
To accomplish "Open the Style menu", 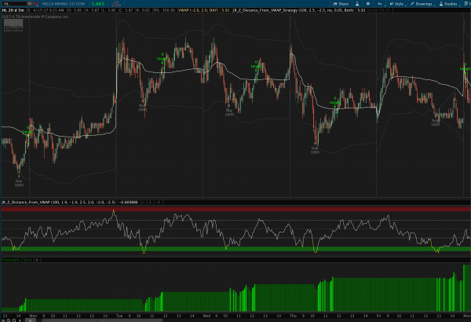I will 396,4.
